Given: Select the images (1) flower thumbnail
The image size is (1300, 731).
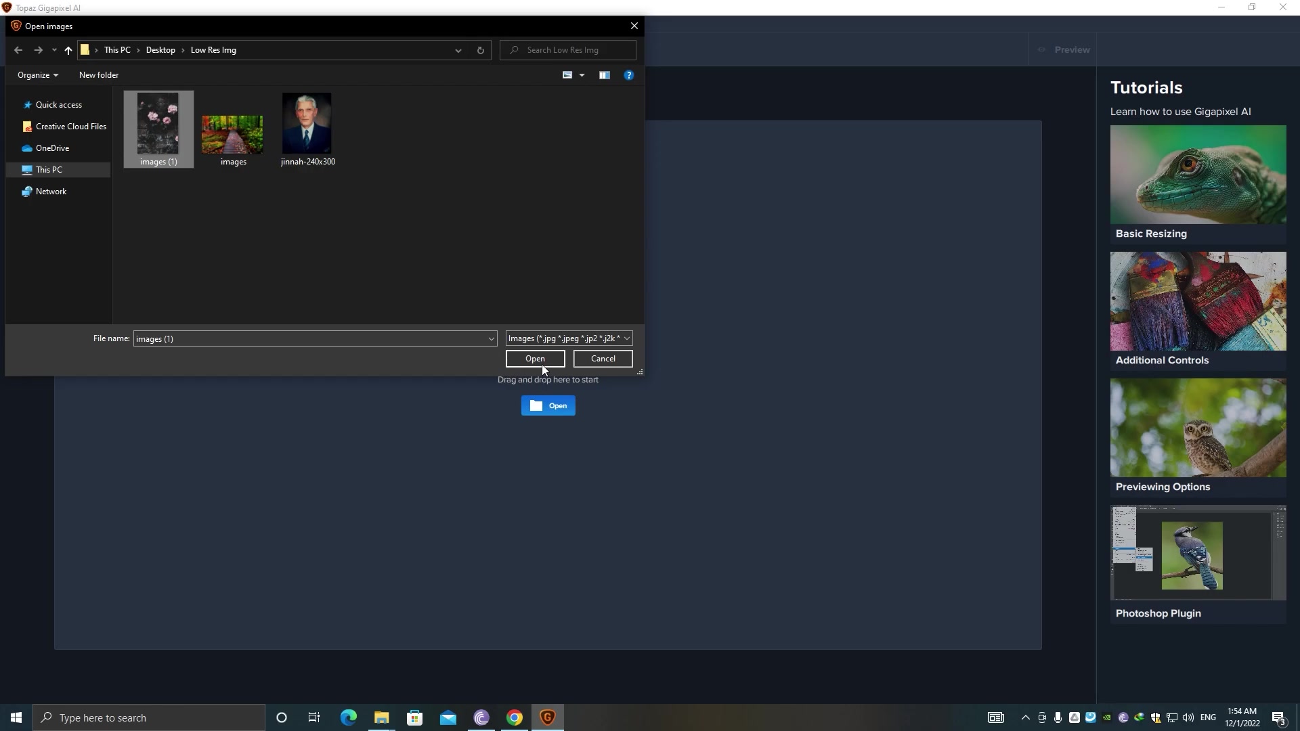Looking at the screenshot, I should click(158, 129).
